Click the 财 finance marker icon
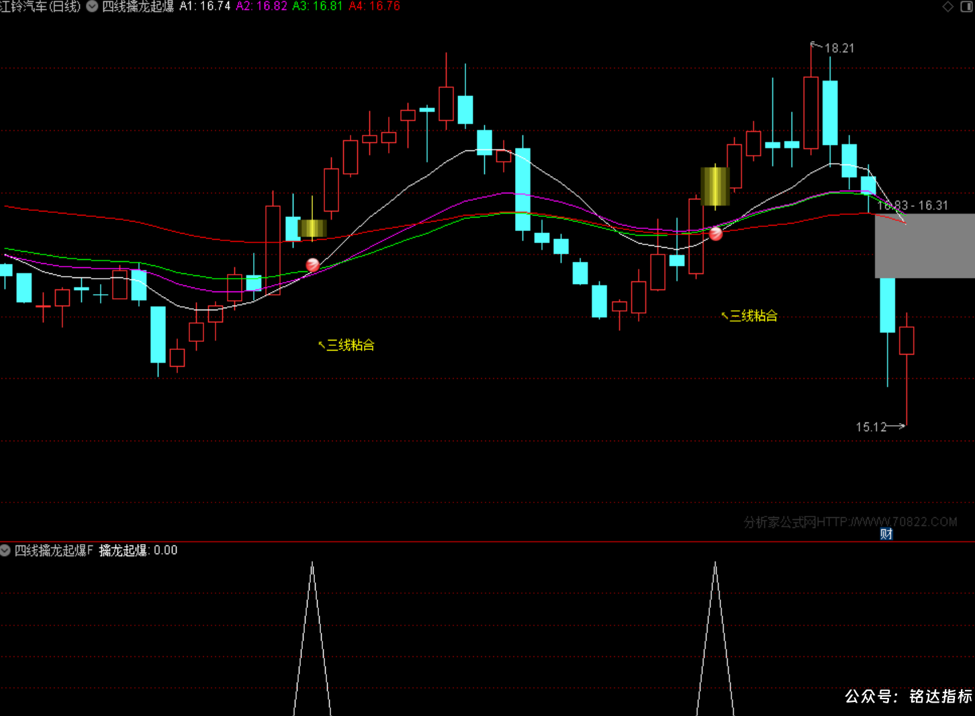The image size is (975, 716). pyautogui.click(x=886, y=534)
